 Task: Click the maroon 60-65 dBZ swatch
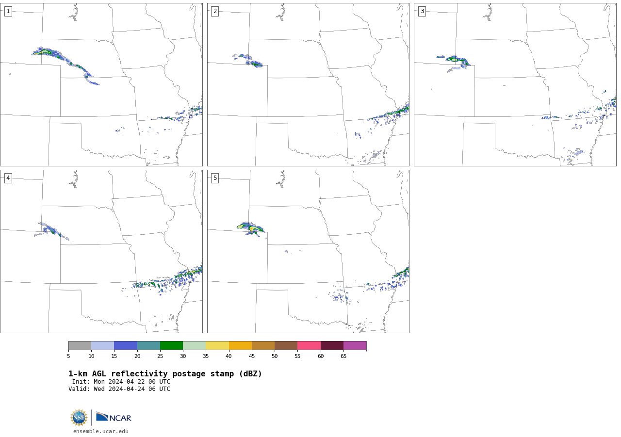[x=332, y=346]
